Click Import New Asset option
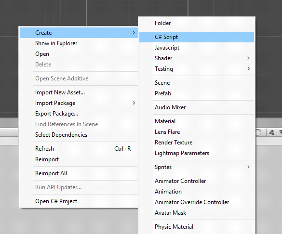Screen dimensions: 282x234 [x=79, y=92]
